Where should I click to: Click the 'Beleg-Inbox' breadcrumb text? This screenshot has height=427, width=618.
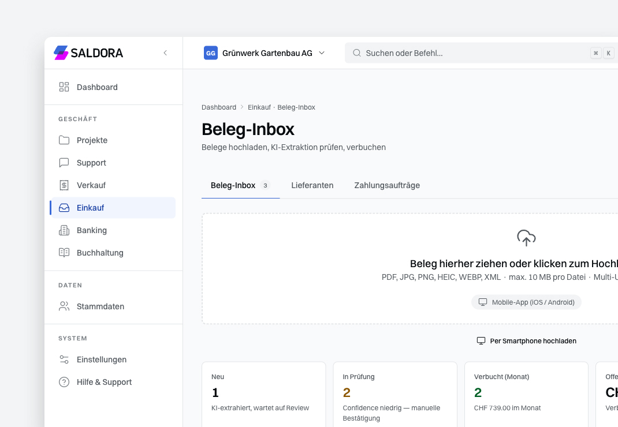tap(296, 107)
